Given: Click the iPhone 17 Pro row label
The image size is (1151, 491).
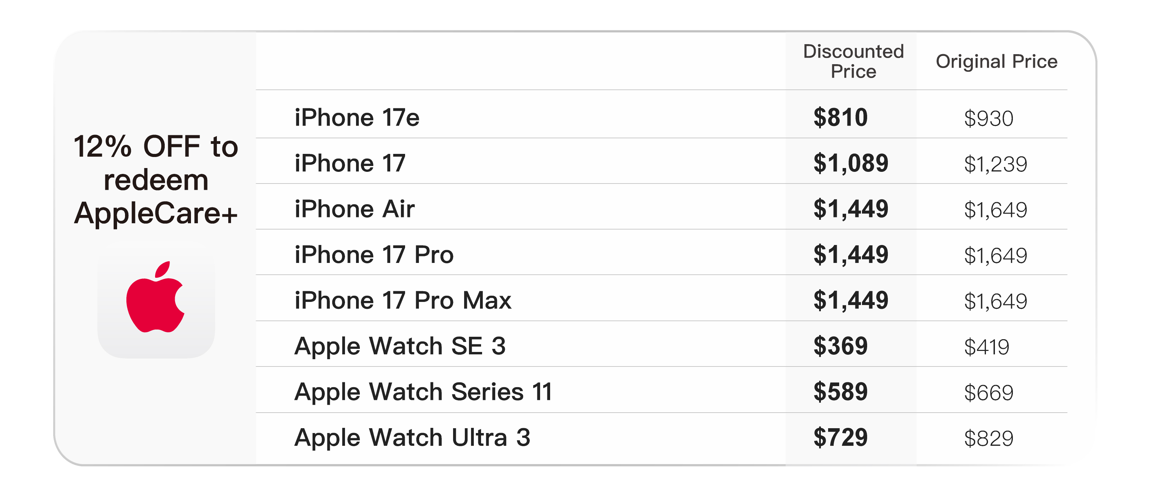Looking at the screenshot, I should click(374, 254).
